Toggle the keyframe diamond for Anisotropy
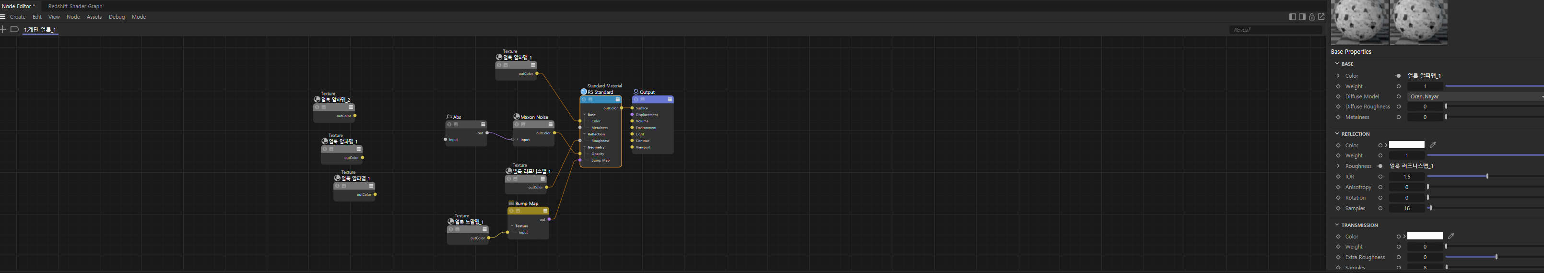The width and height of the screenshot is (1544, 273). pos(1338,187)
